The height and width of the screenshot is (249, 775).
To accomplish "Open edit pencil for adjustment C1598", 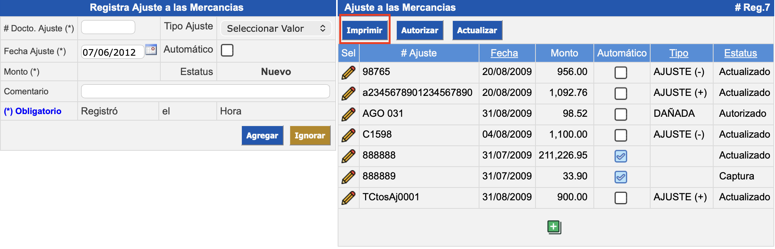I will tap(348, 135).
